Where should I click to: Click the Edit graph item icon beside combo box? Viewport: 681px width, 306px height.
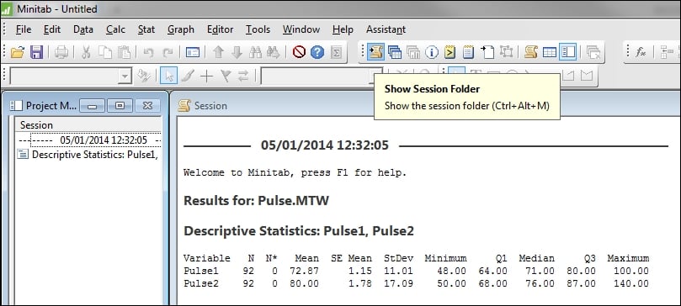(143, 76)
